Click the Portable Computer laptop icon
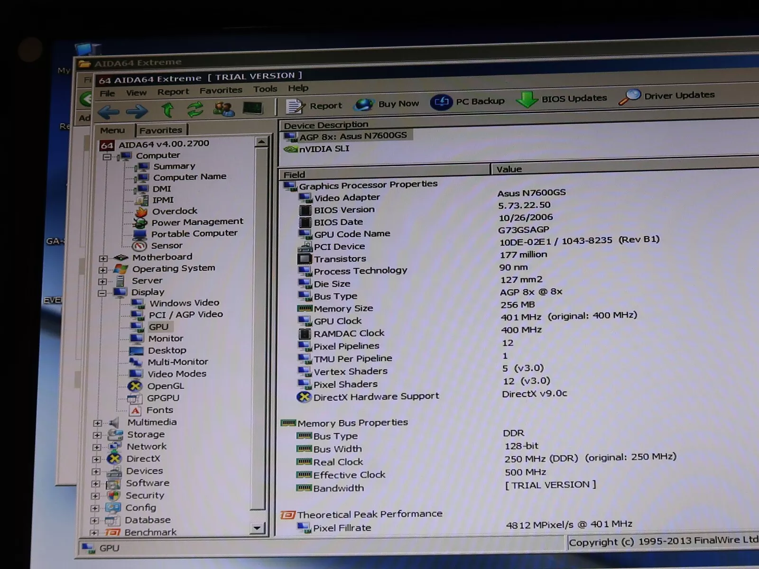The width and height of the screenshot is (759, 569). 139,235
